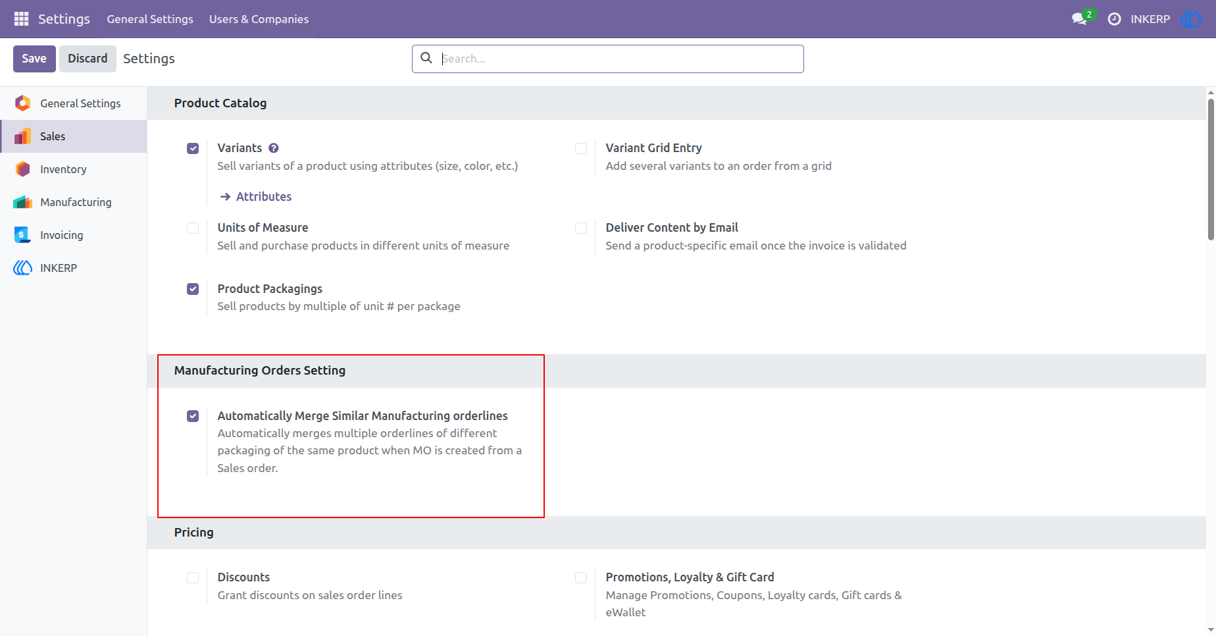Viewport: 1216px width, 636px height.
Task: Open the Attributes link
Action: point(264,196)
